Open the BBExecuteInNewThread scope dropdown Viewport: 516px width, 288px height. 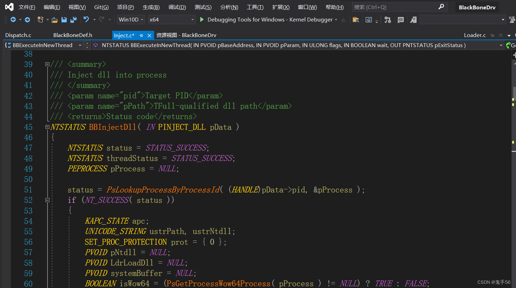tap(80, 45)
